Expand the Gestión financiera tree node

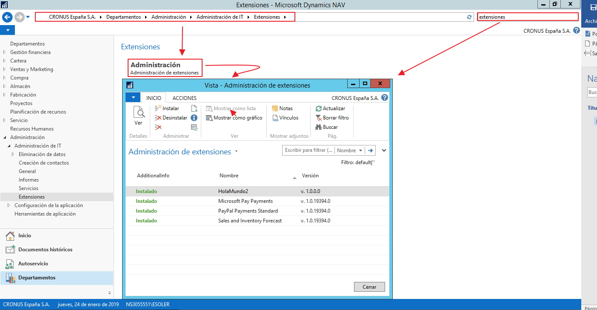[x=4, y=52]
